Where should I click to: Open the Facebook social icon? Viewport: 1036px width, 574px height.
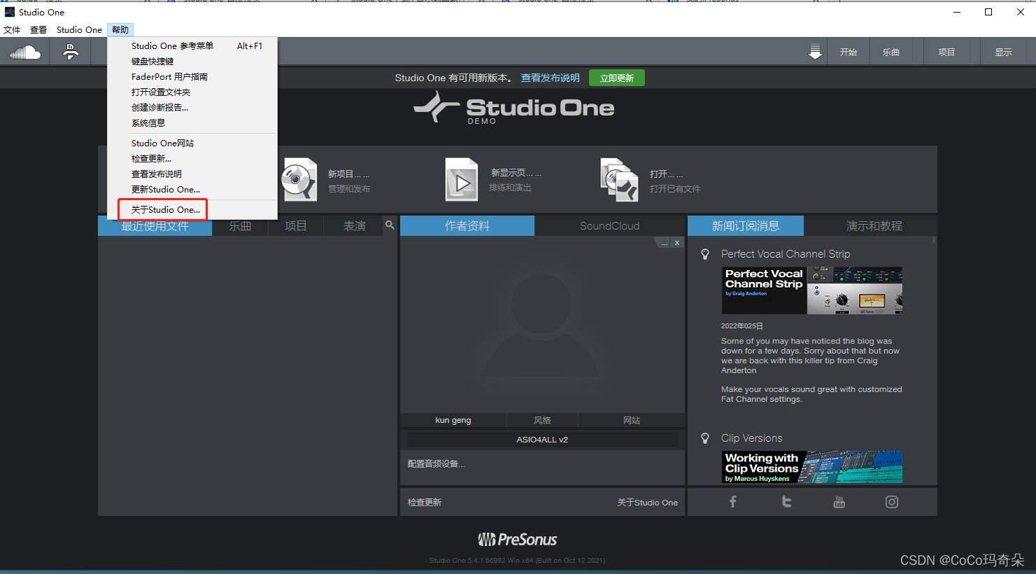tap(733, 501)
